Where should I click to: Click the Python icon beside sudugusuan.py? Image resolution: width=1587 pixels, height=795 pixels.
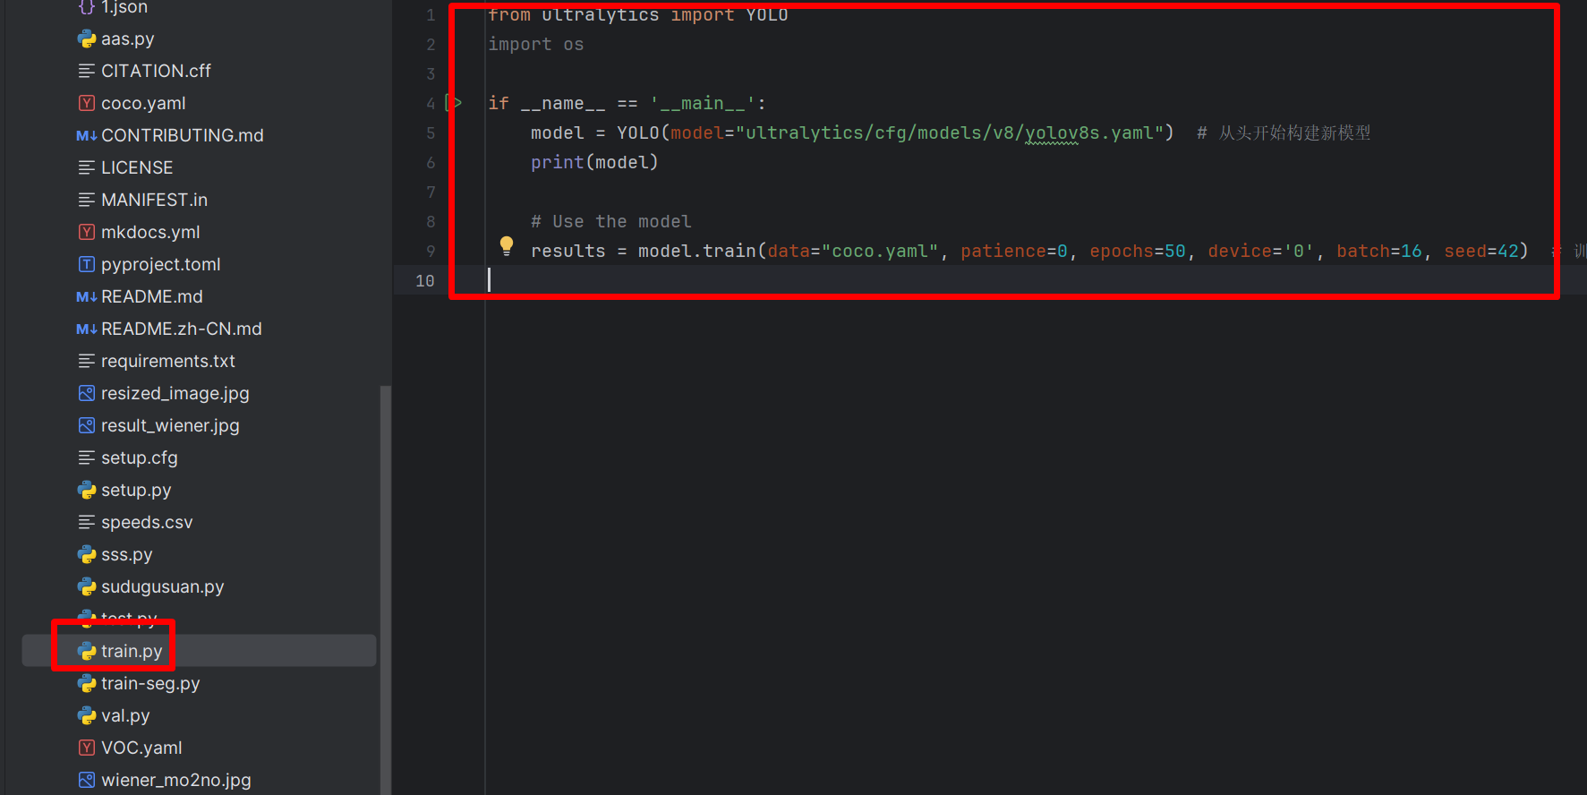(87, 586)
